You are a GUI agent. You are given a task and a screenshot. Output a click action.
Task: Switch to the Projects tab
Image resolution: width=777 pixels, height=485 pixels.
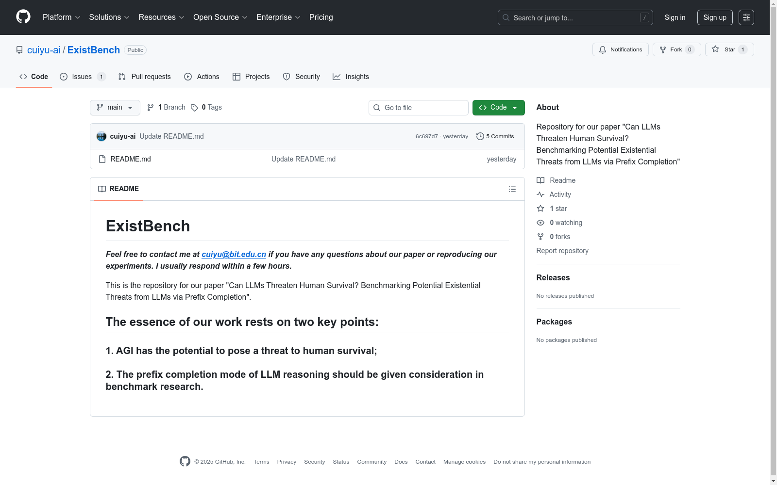(x=251, y=77)
